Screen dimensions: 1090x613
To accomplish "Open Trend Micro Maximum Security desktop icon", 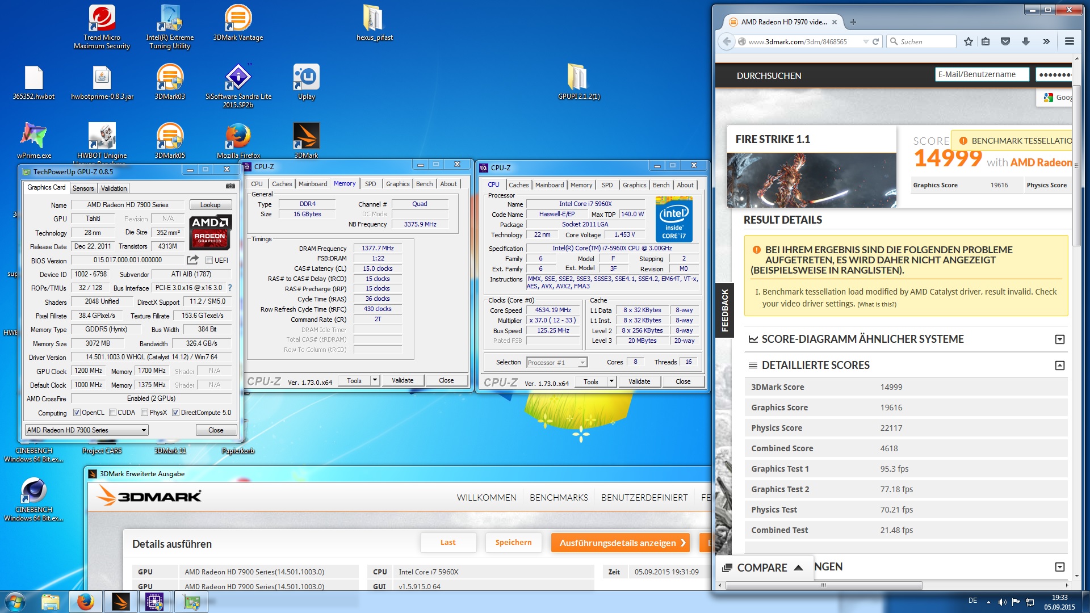I will point(102,27).
